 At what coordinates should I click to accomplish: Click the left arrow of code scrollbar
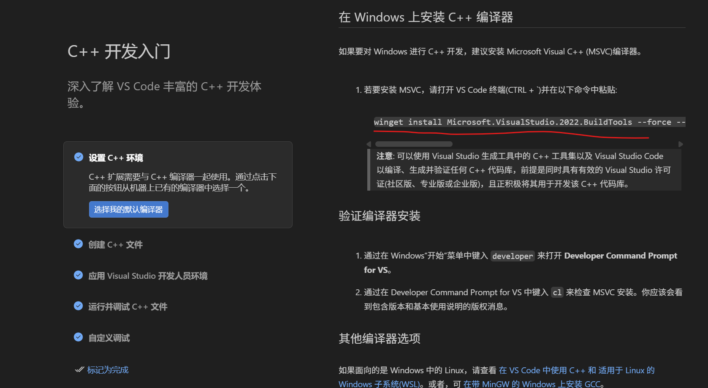(369, 144)
